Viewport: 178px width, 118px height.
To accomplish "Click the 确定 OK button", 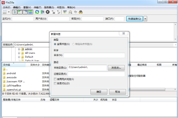I will [x=99, y=92].
